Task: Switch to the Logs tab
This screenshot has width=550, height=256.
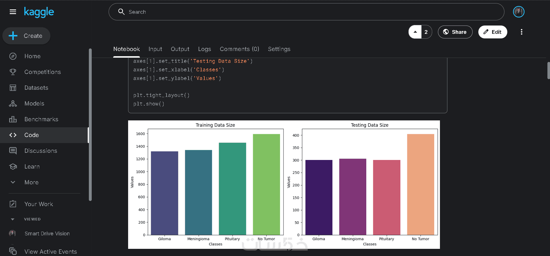Action: (204, 49)
